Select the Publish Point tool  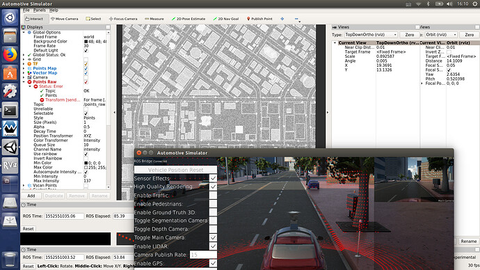(259, 19)
